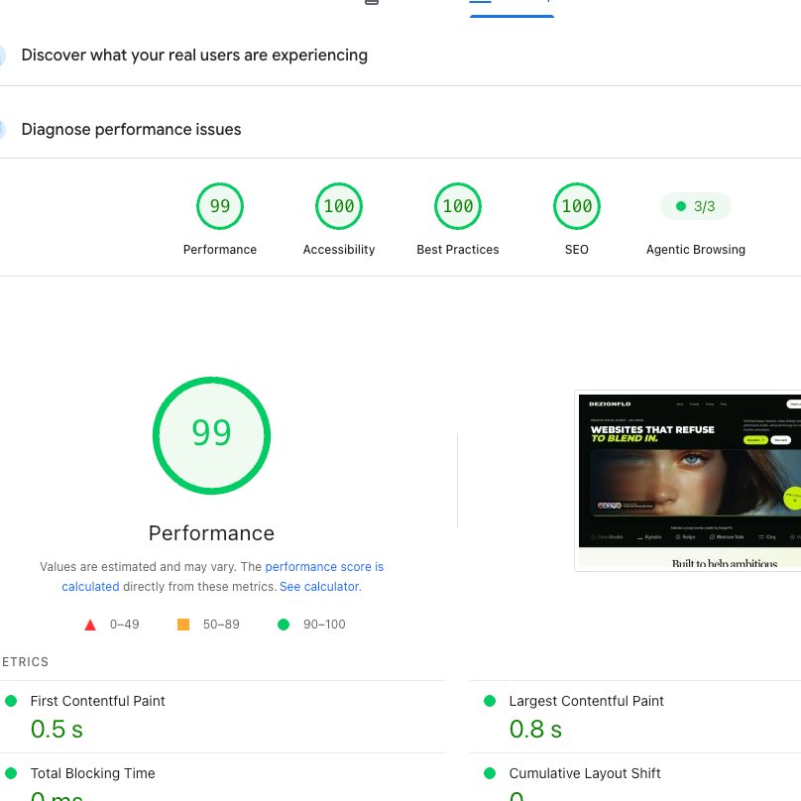
Task: Click the METRICS section heading
Action: pos(24,662)
